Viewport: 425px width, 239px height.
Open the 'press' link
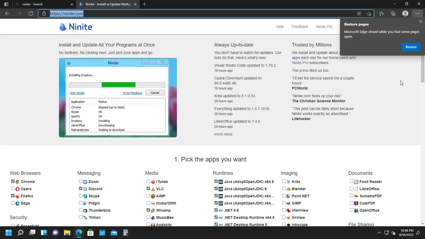coord(304,70)
